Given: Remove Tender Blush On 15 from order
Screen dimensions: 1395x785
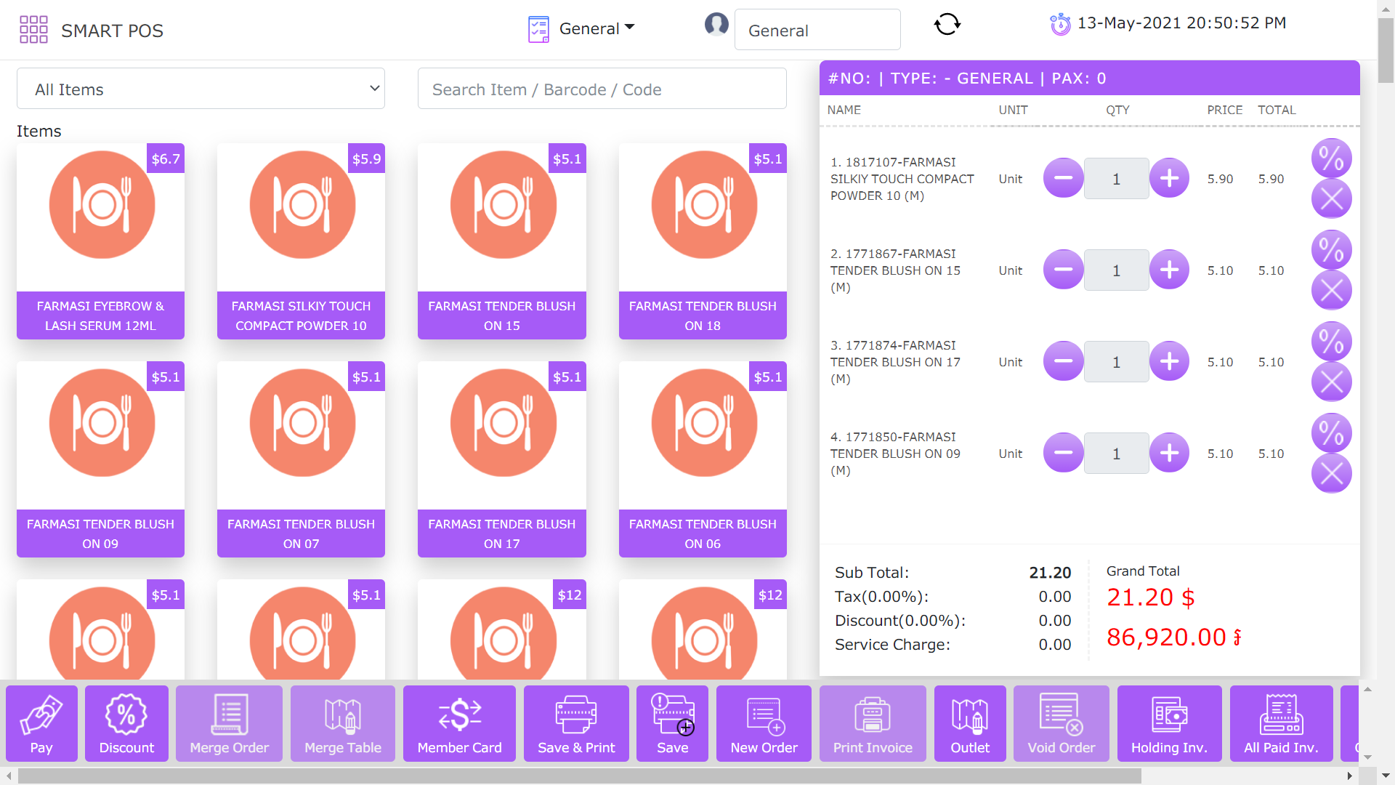Looking at the screenshot, I should (1331, 290).
